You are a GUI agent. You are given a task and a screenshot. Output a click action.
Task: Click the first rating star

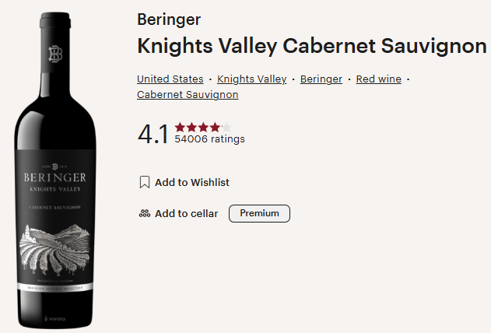180,127
